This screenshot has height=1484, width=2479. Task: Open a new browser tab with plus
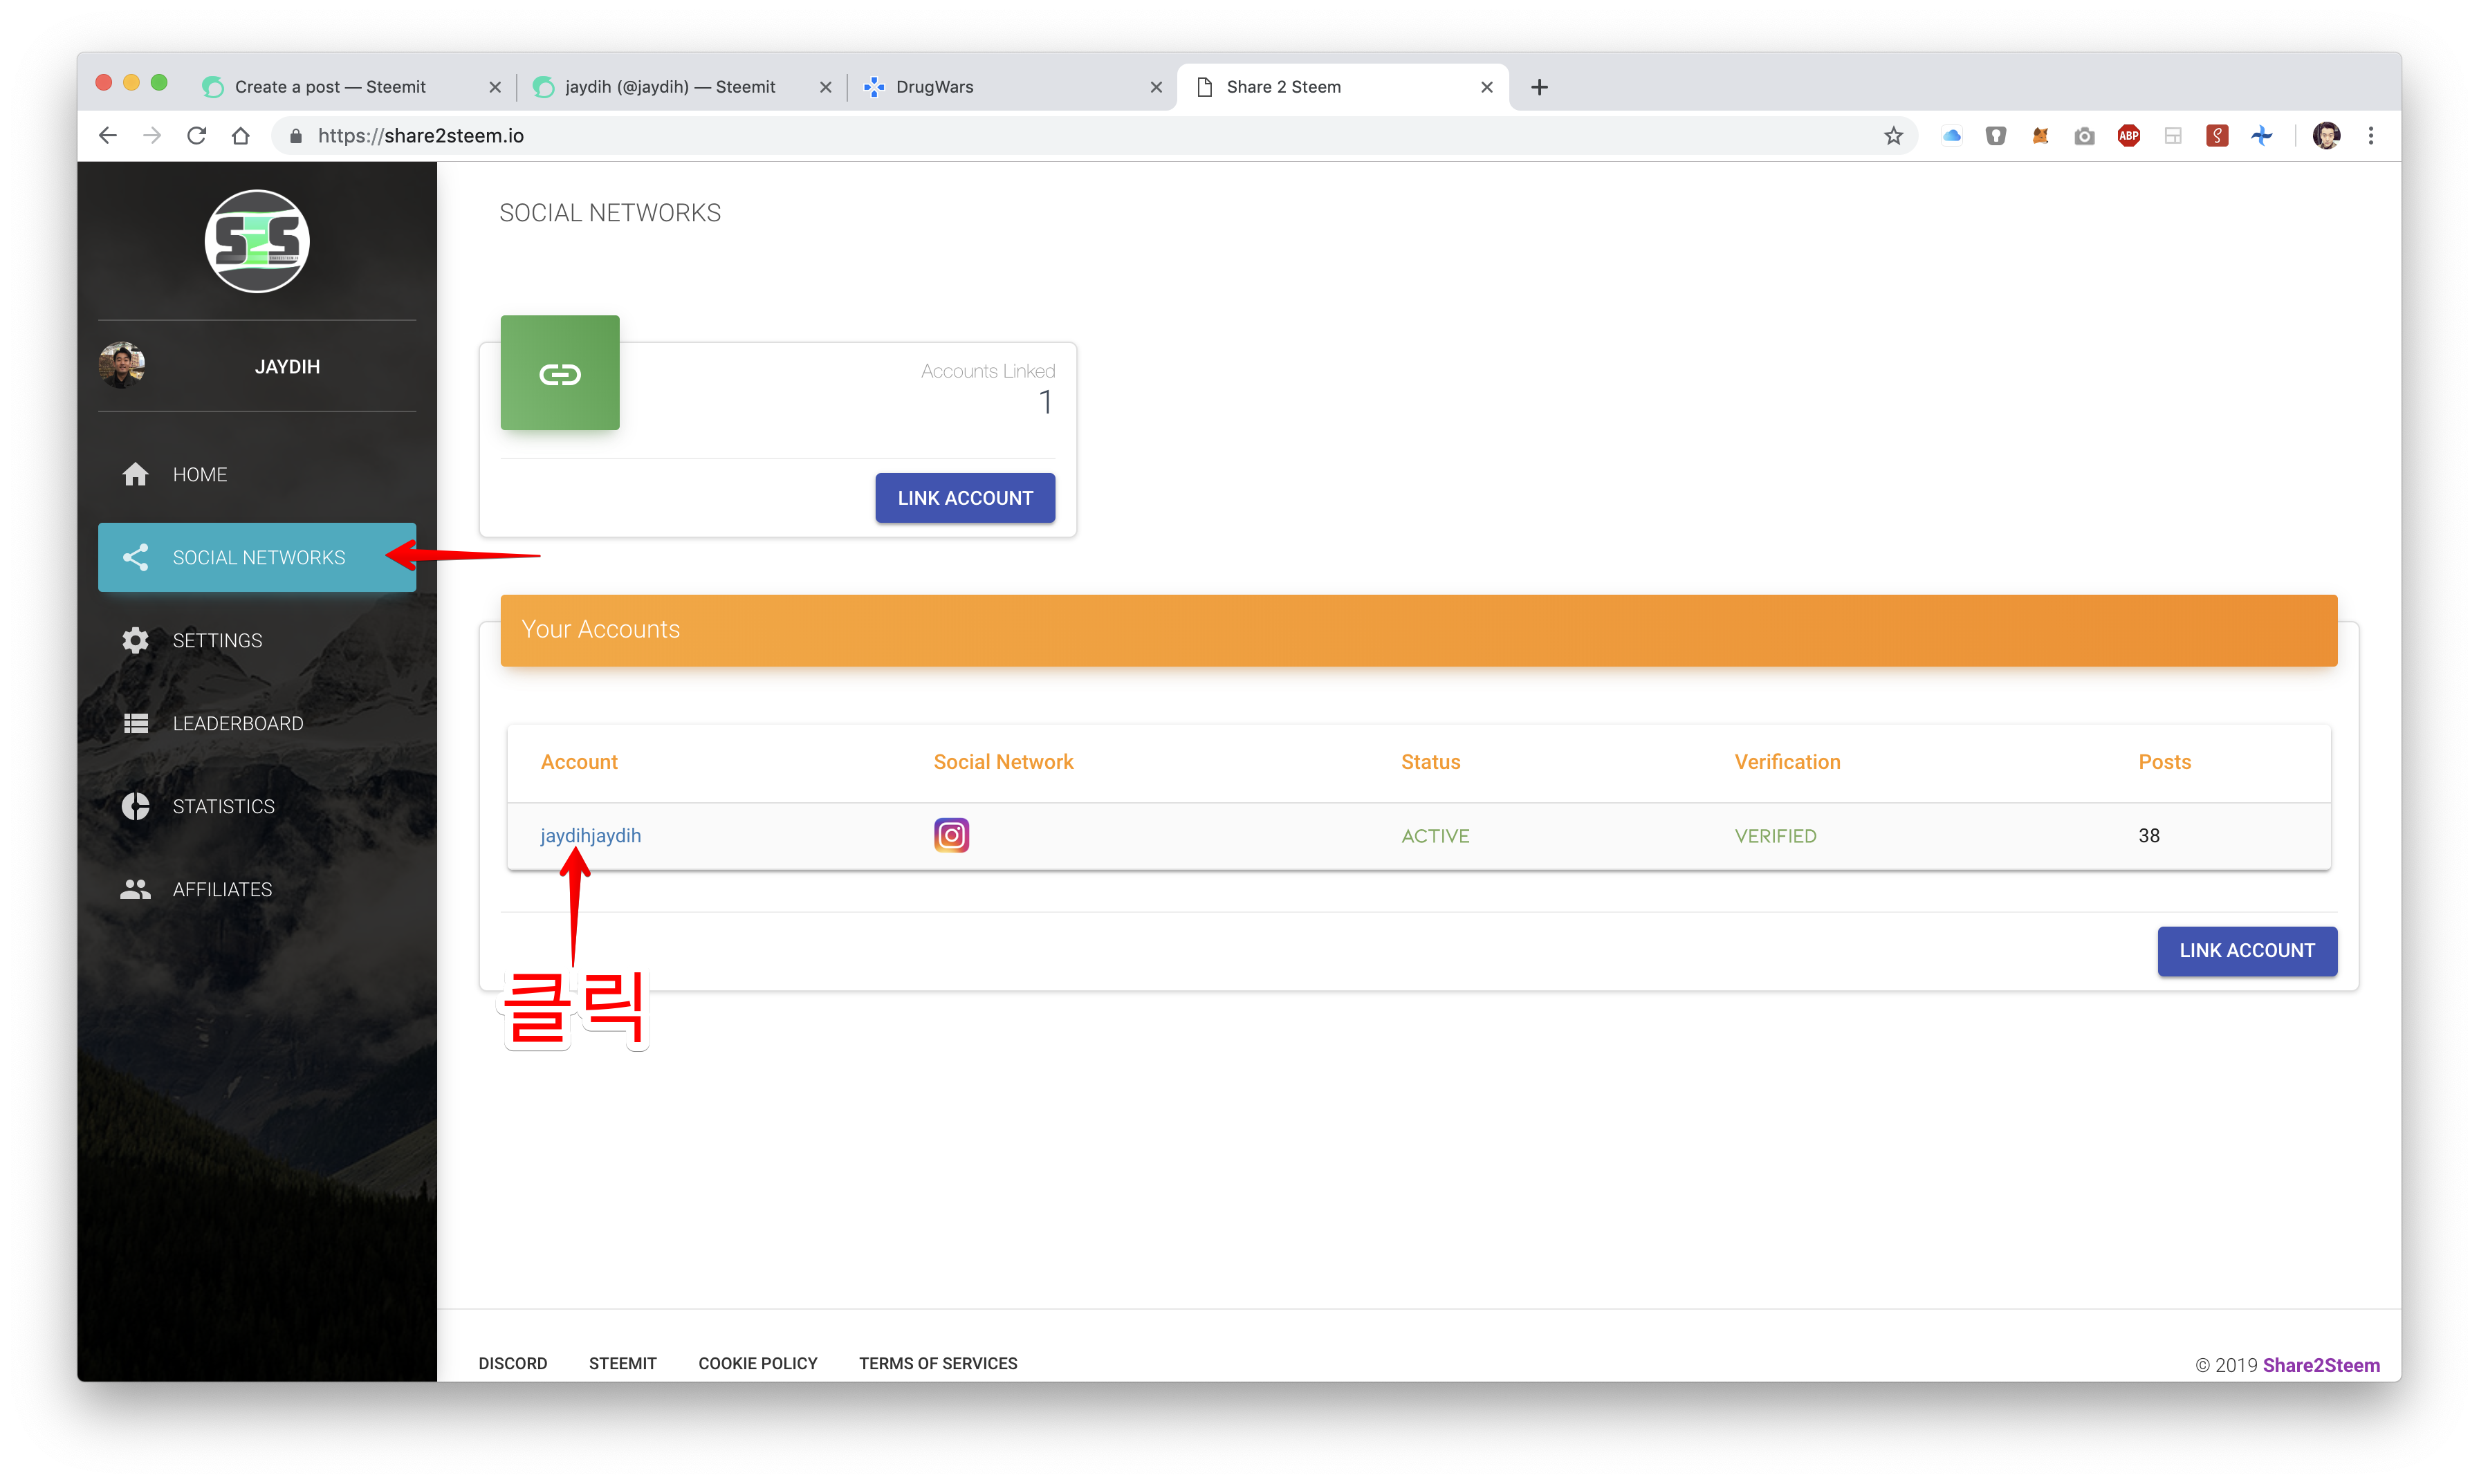click(1539, 87)
